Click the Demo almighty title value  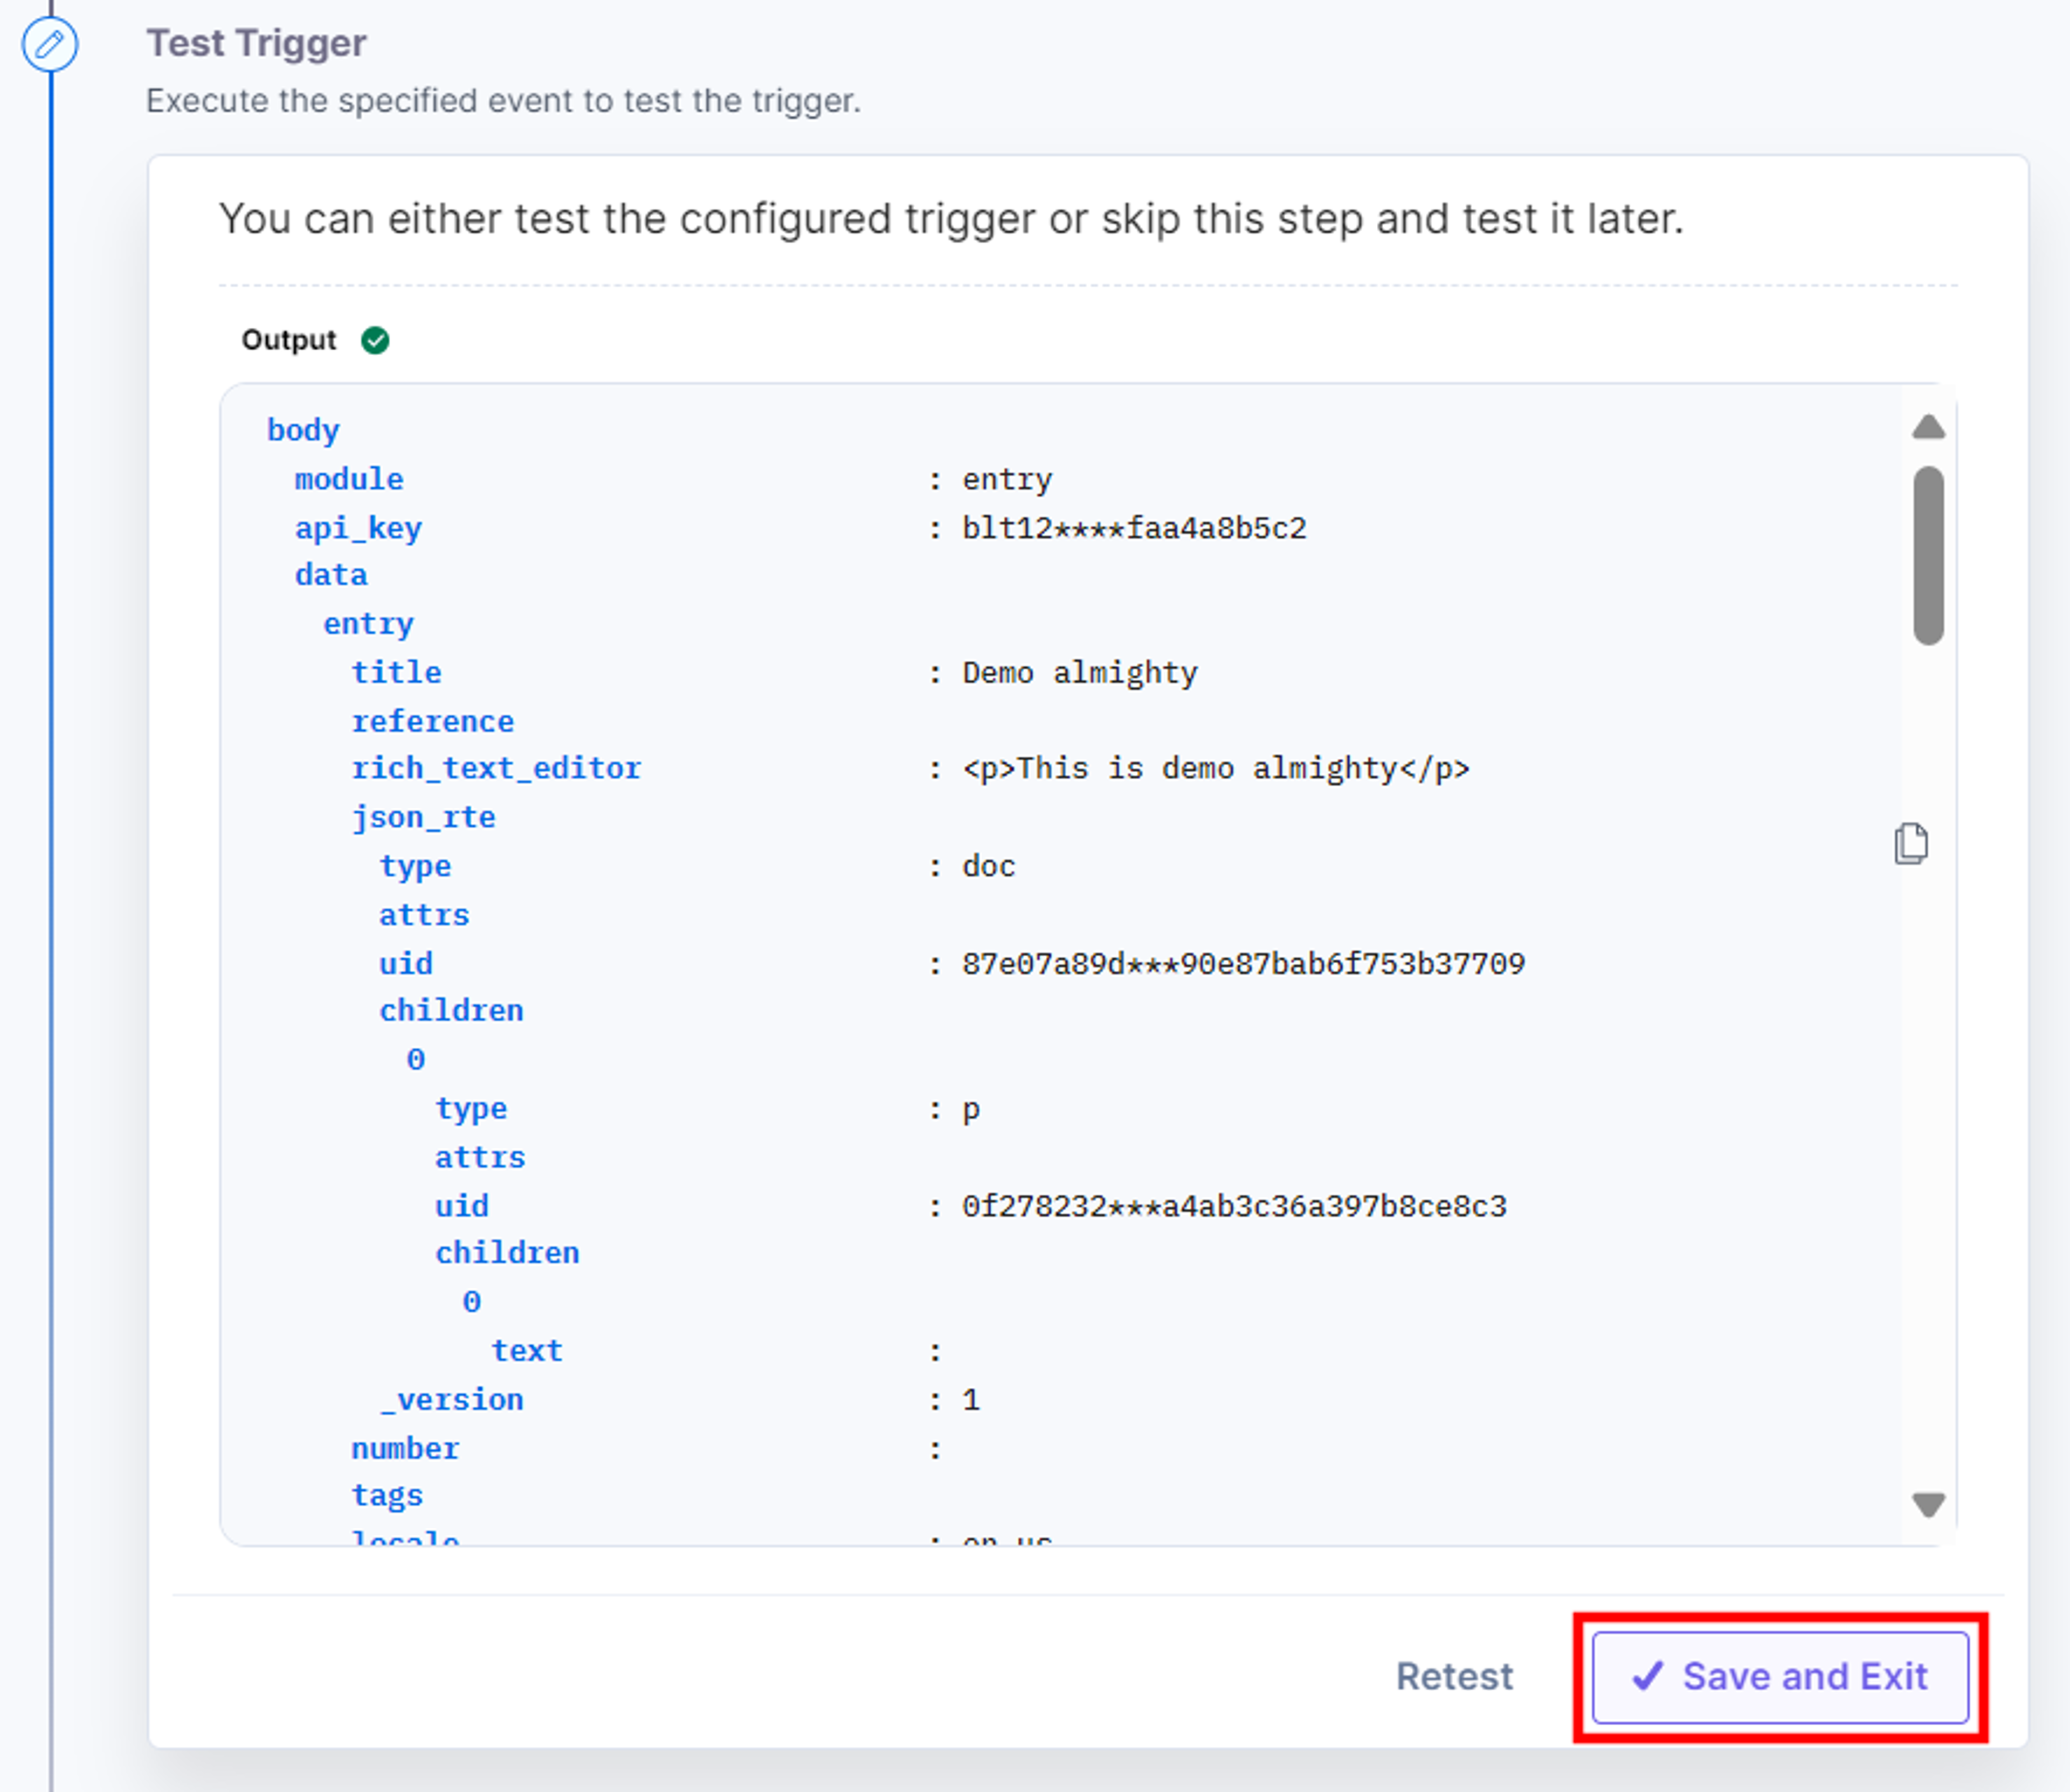click(x=1079, y=673)
